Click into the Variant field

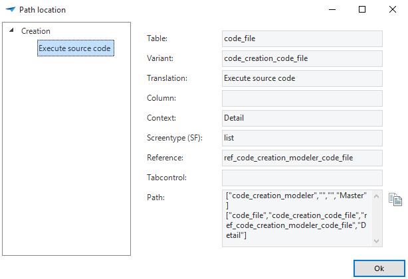302,58
